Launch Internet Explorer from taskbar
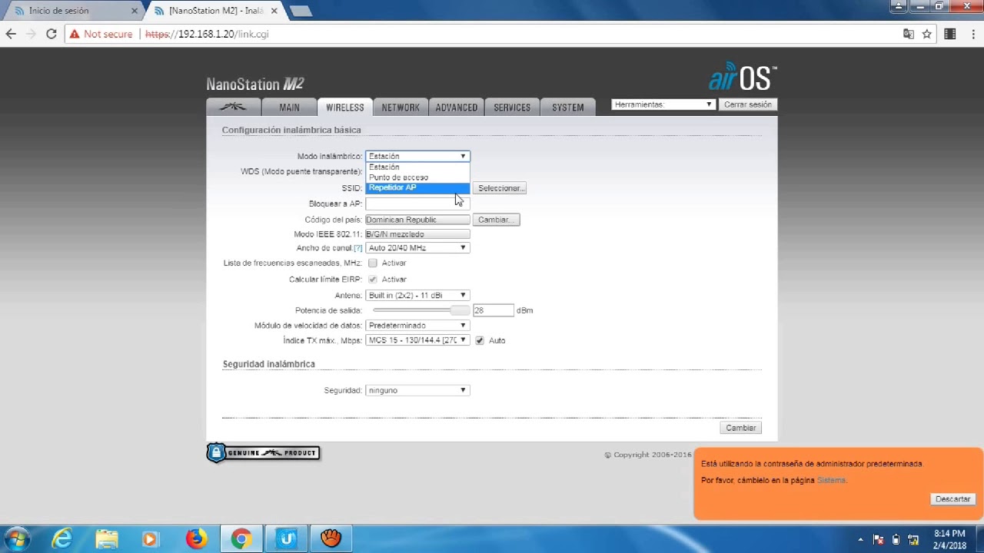984x553 pixels. pos(61,539)
